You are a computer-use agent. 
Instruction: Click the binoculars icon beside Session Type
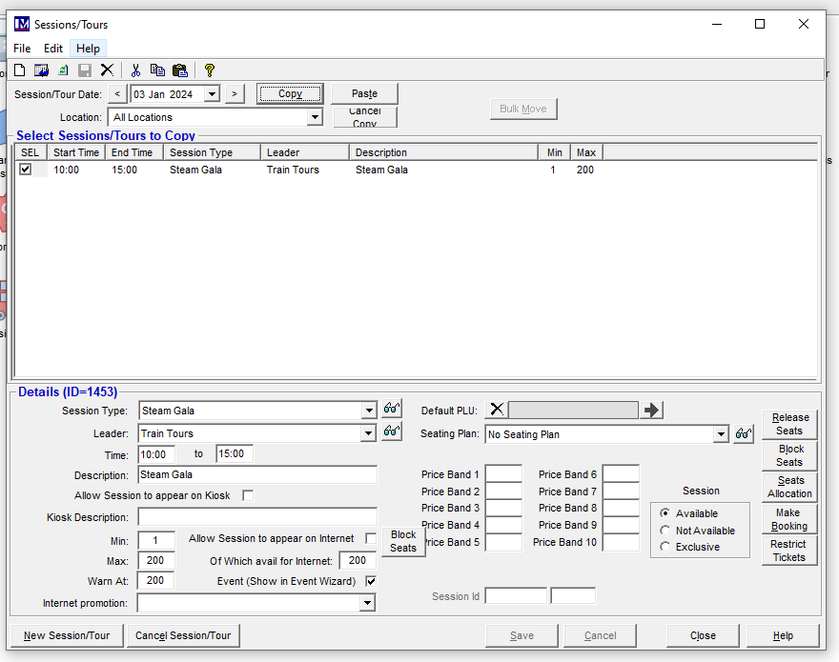[x=391, y=409]
